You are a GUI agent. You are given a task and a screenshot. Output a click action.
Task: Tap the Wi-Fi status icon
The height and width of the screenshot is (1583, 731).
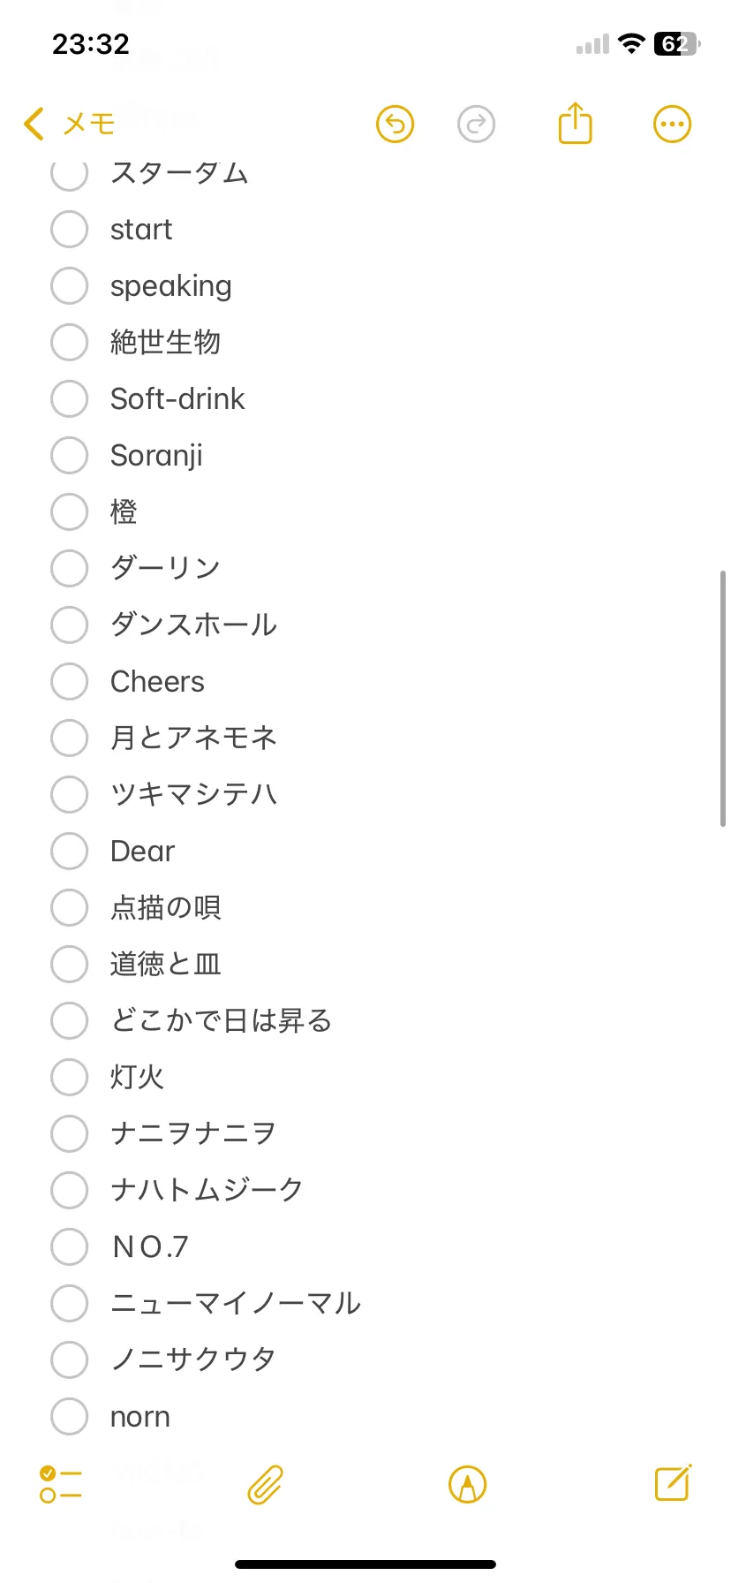pos(631,44)
